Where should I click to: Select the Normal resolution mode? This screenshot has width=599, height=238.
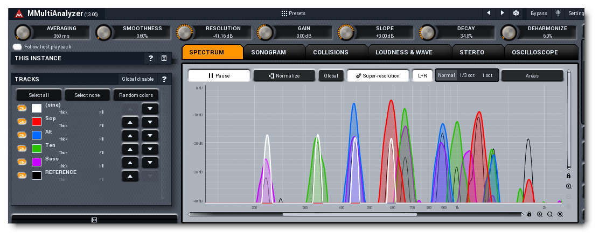pos(446,75)
